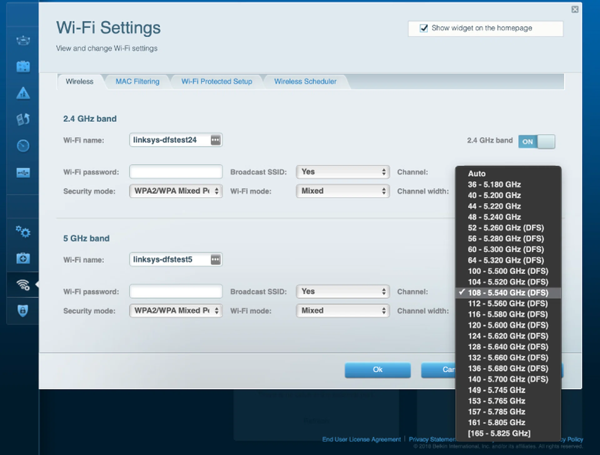Open Parental Controls warning-sign sidebar icon
Image resolution: width=600 pixels, height=455 pixels.
pos(23,93)
